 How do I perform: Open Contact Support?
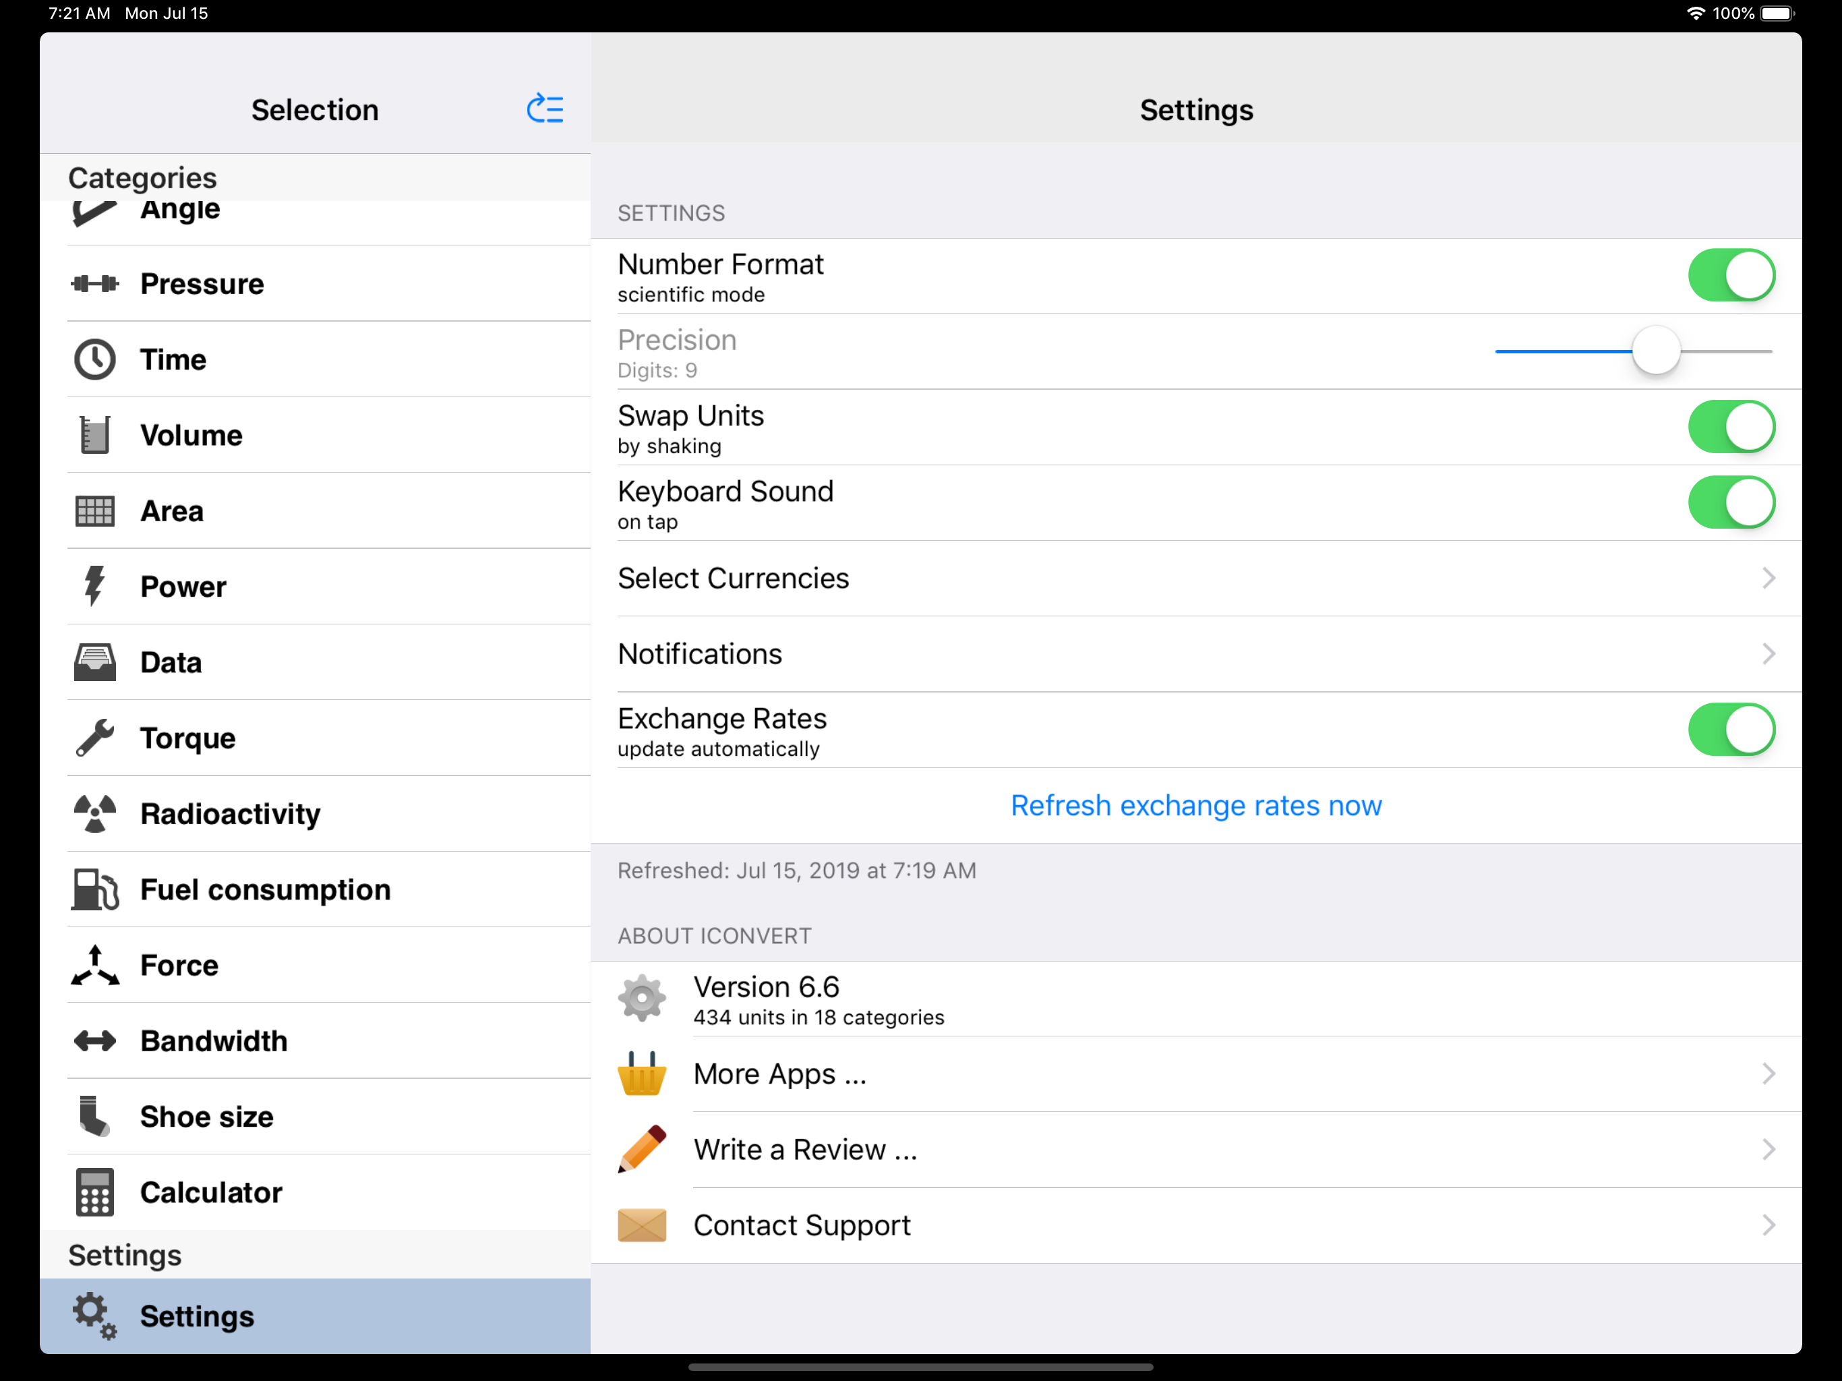pyautogui.click(x=801, y=1225)
